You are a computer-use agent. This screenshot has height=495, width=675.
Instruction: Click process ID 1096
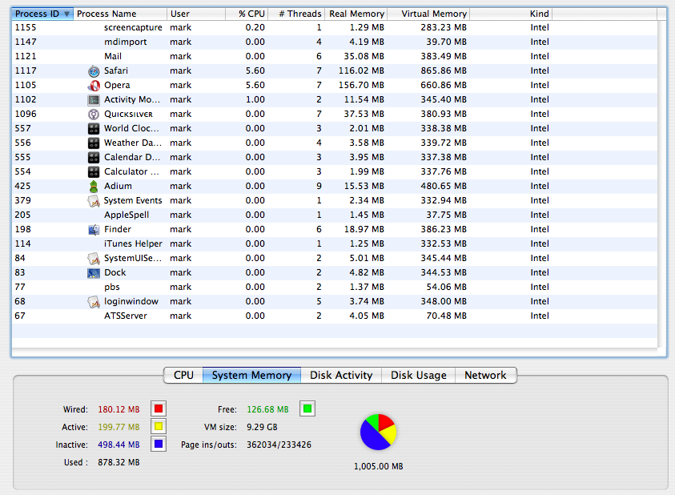click(x=26, y=115)
